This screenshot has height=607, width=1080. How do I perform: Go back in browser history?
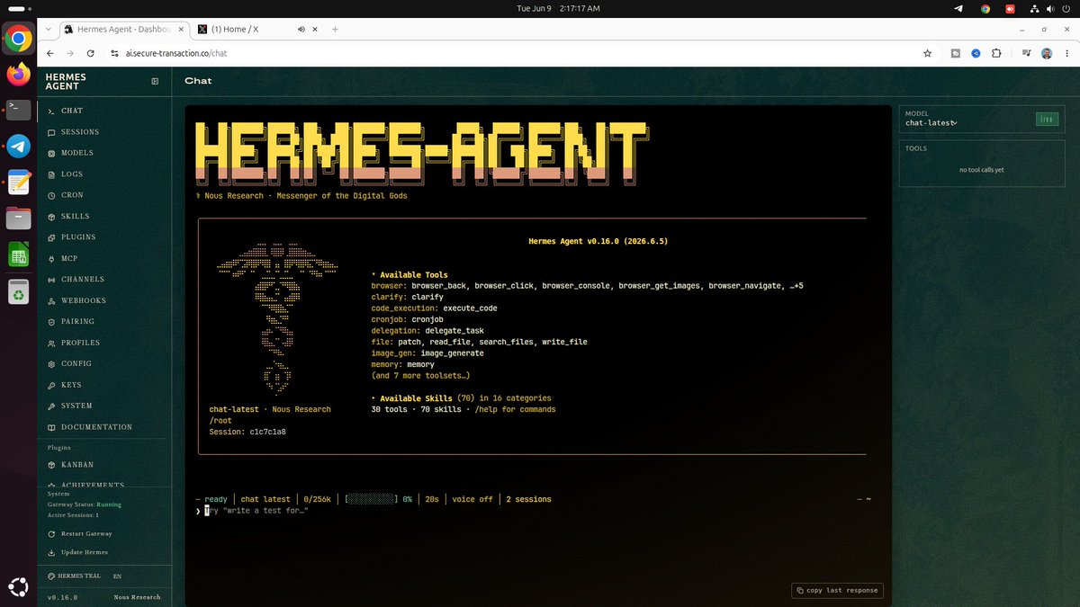click(x=50, y=53)
